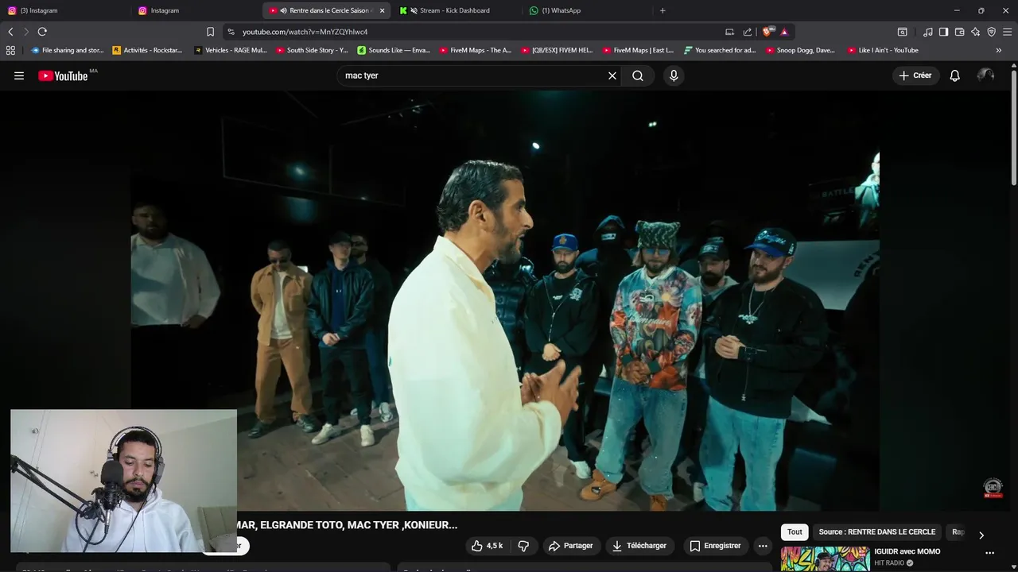This screenshot has width=1018, height=572.
Task: Open the browser main menu lines
Action: coord(1008,32)
